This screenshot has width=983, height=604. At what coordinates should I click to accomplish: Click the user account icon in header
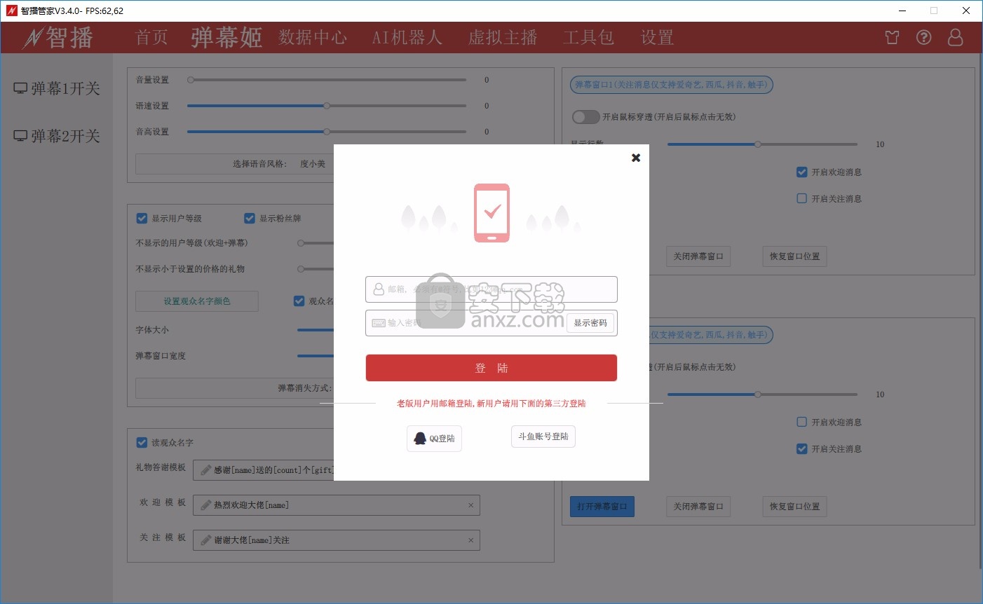click(x=955, y=38)
